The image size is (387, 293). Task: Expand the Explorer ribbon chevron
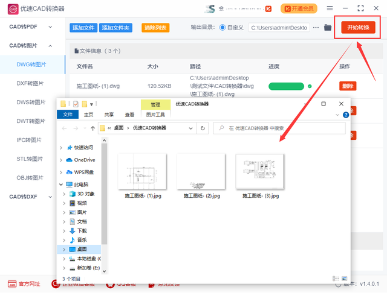click(x=337, y=115)
